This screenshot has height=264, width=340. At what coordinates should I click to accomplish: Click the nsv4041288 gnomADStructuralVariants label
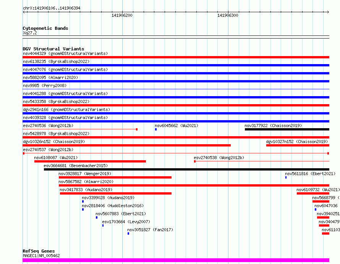(65, 93)
